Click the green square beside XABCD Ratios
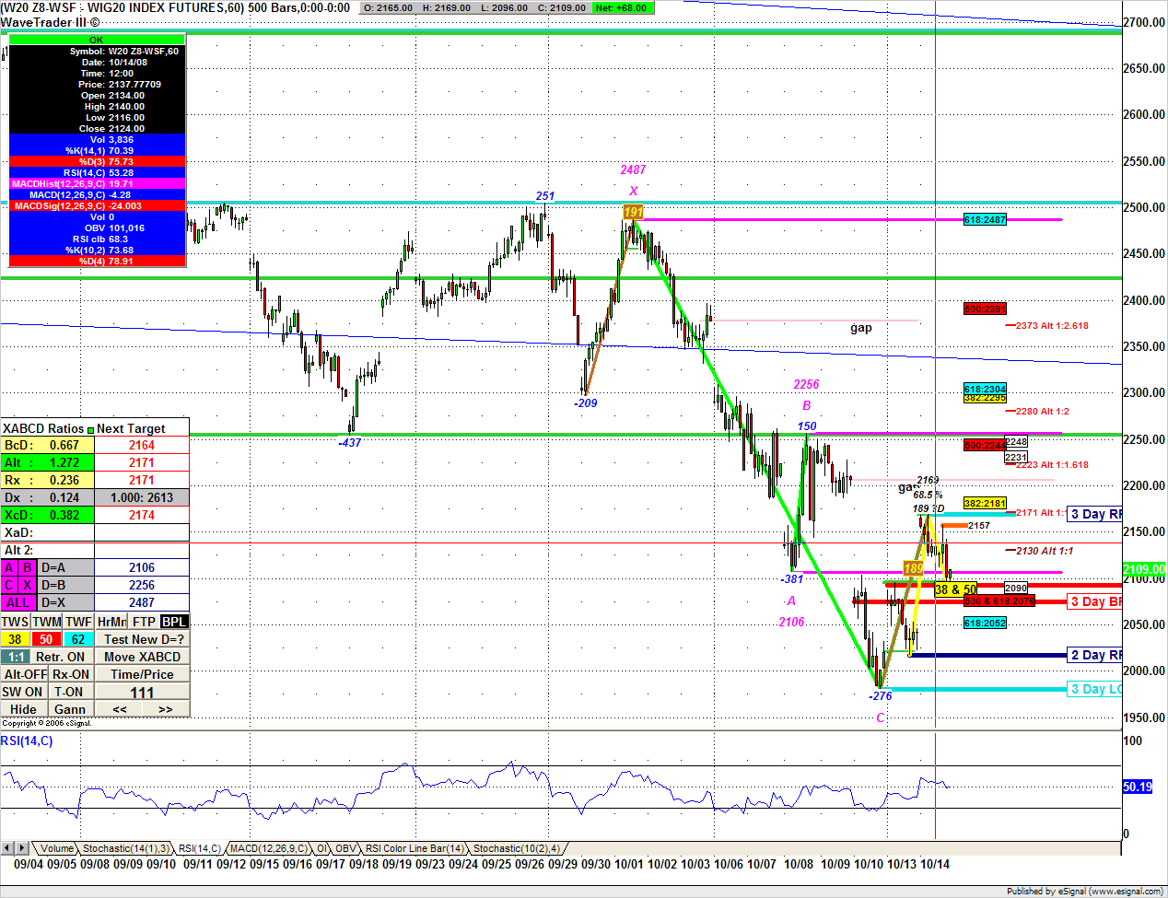This screenshot has height=898, width=1168. pos(90,429)
